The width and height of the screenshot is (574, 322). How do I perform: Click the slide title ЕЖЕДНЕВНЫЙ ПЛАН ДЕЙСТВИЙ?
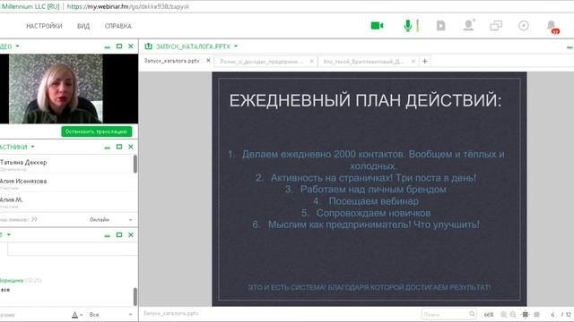[x=365, y=100]
